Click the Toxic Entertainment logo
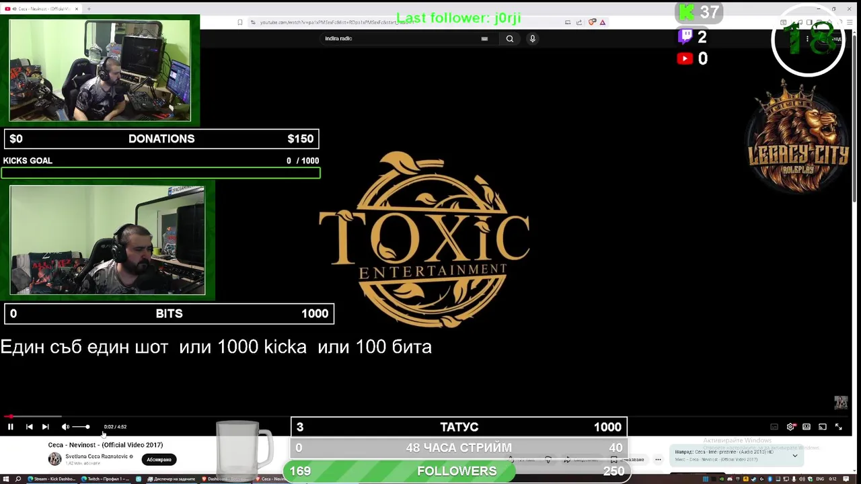861x484 pixels. [x=424, y=240]
